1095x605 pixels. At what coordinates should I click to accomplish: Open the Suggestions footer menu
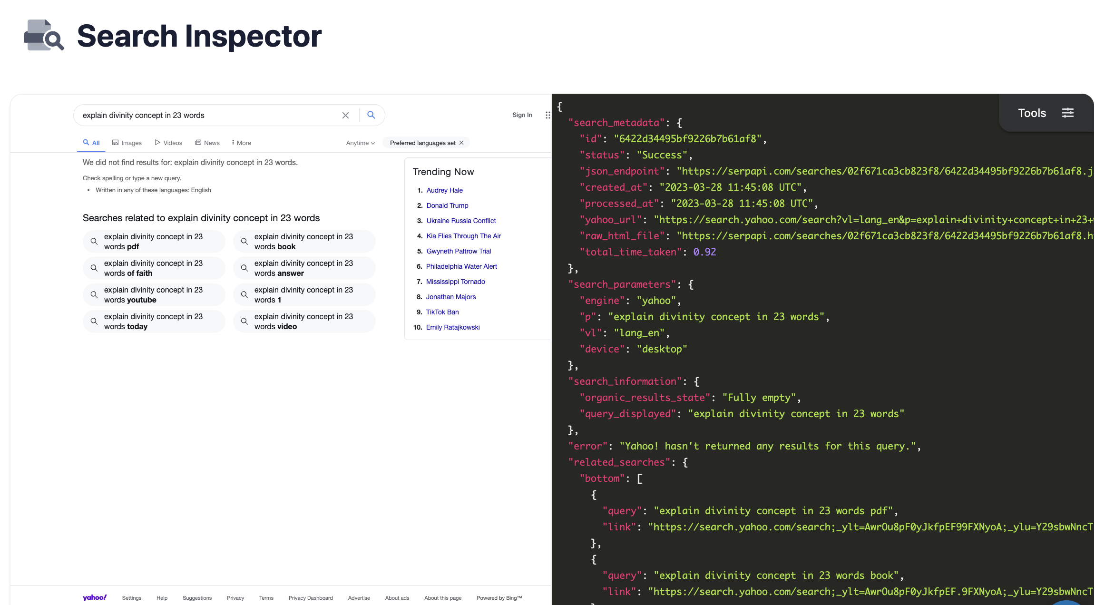197,598
